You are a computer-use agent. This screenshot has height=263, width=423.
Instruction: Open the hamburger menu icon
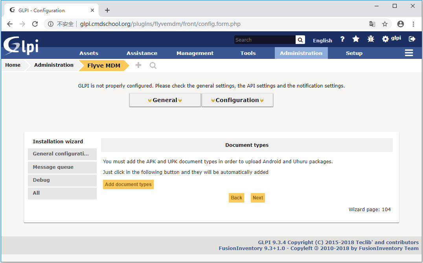coord(409,53)
